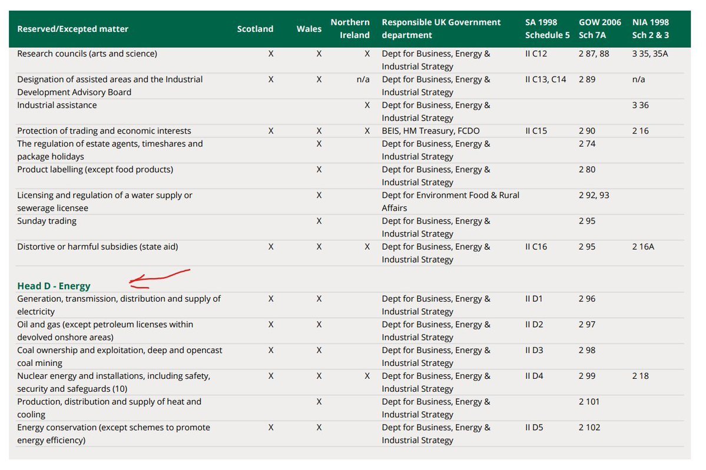Click the 'II D3' schedule cell

[534, 350]
